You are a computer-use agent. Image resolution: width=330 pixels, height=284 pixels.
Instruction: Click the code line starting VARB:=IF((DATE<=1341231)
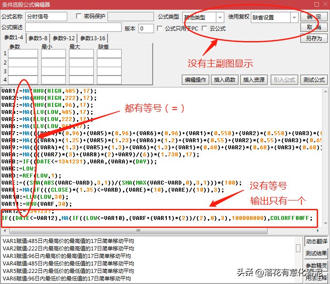[79, 162]
